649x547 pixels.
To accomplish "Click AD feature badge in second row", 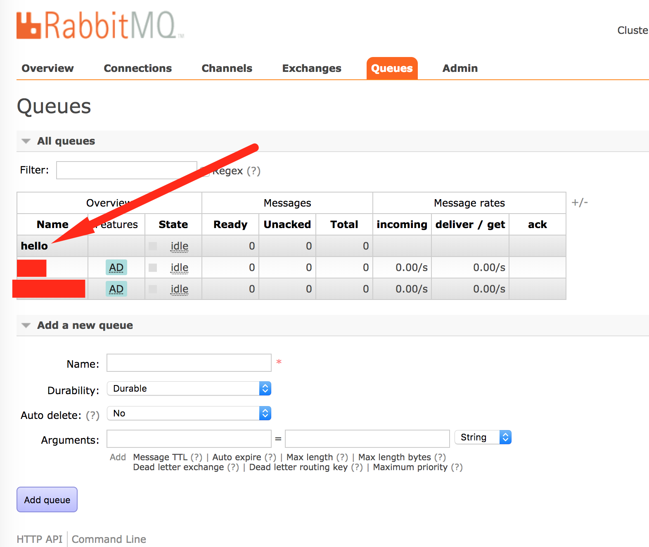I will tap(116, 268).
